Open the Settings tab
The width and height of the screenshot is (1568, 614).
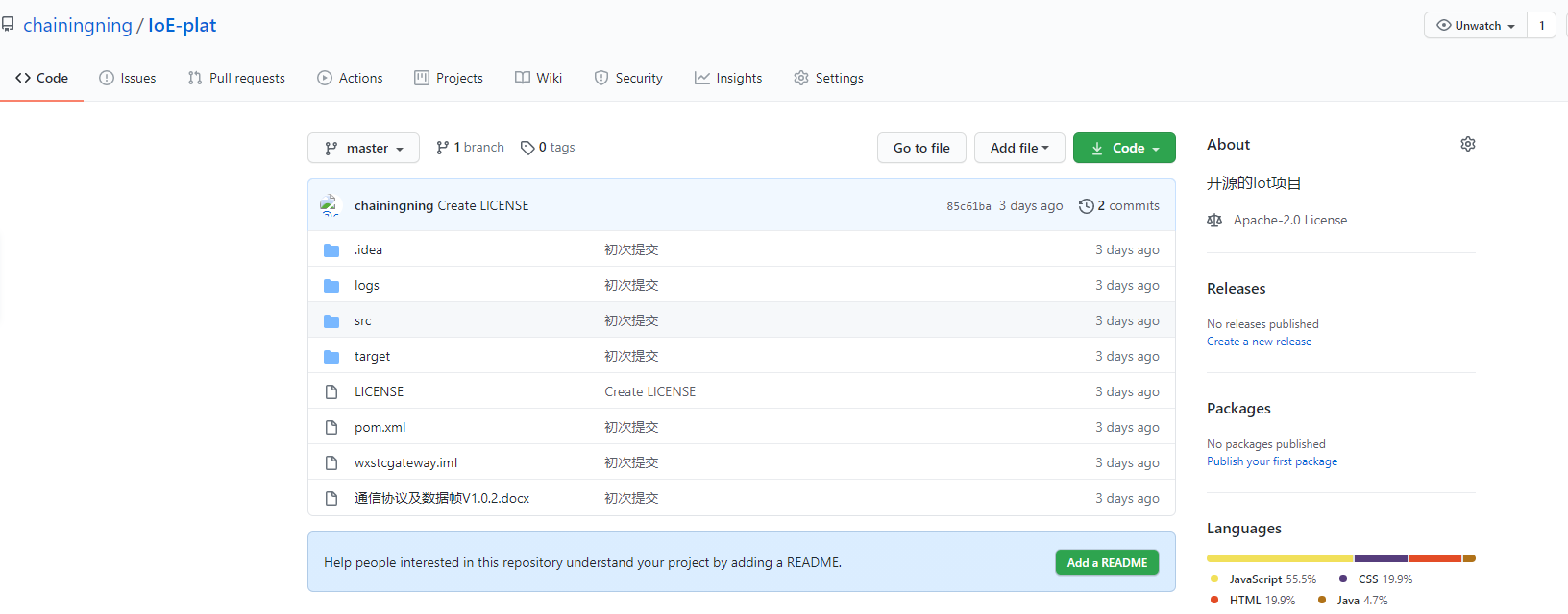click(x=828, y=78)
